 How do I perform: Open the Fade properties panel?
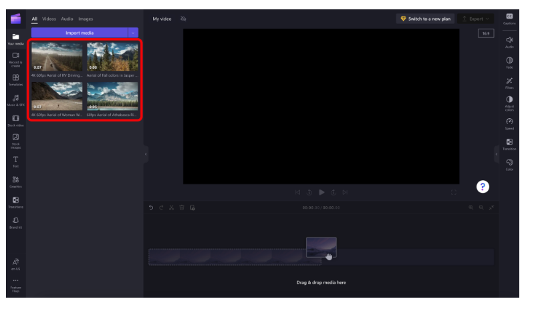pyautogui.click(x=509, y=63)
